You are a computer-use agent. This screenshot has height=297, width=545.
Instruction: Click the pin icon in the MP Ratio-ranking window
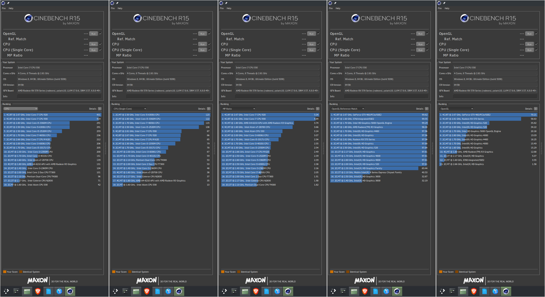click(226, 3)
